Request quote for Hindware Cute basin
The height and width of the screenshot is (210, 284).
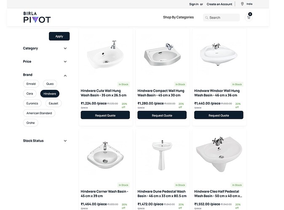click(105, 115)
